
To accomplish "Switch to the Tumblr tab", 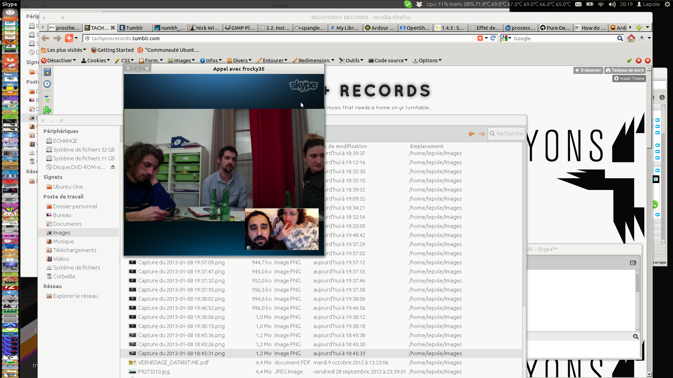I will 134,28.
